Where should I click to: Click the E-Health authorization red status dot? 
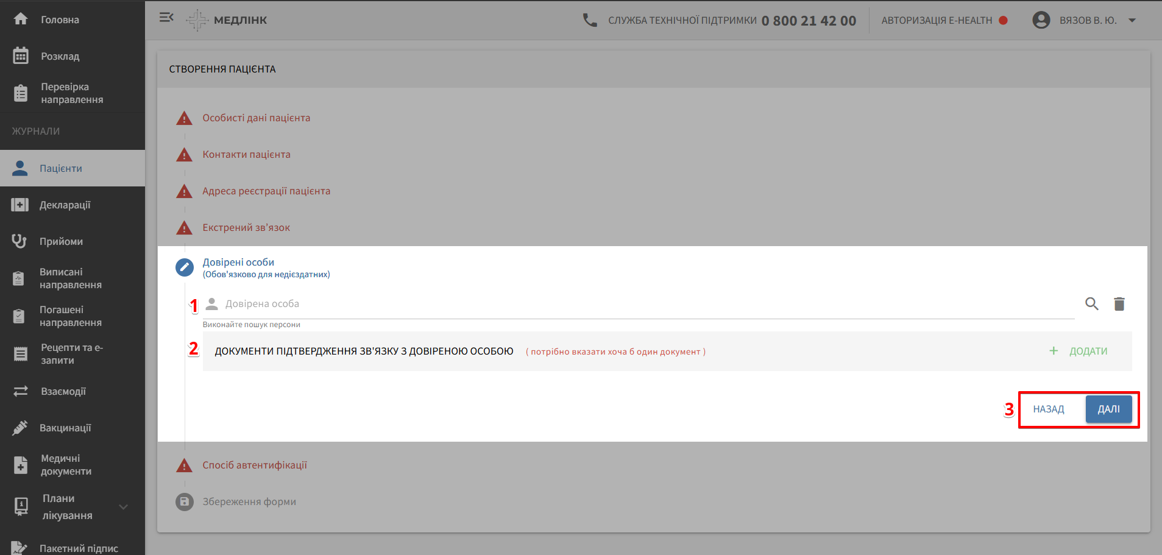(x=1003, y=20)
